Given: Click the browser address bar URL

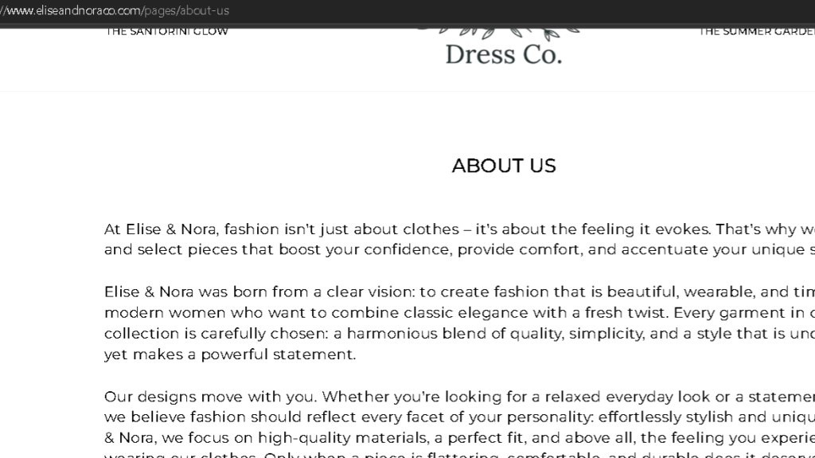Looking at the screenshot, I should [x=115, y=10].
